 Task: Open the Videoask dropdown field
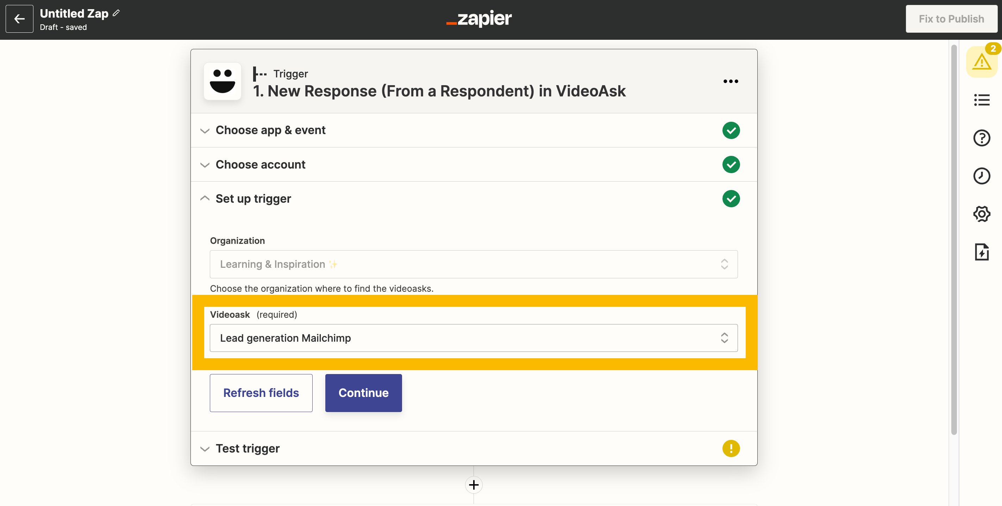tap(474, 338)
